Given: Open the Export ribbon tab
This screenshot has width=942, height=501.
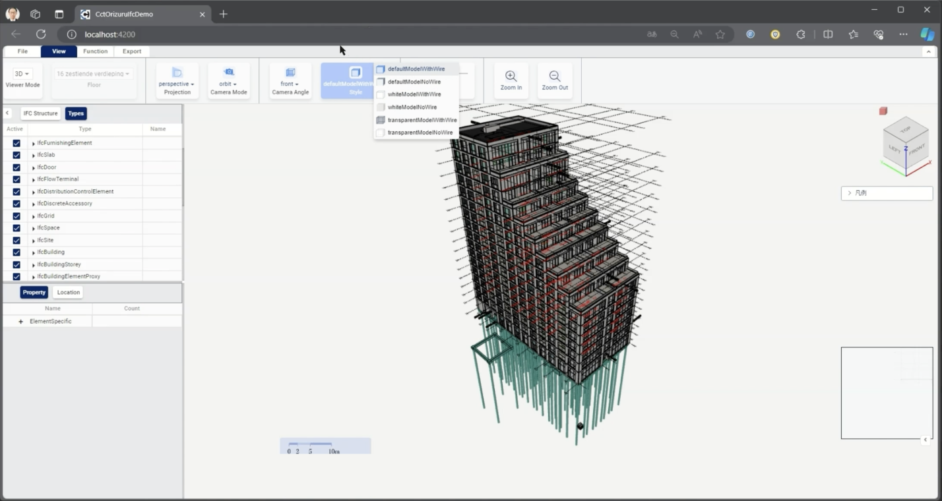Looking at the screenshot, I should tap(132, 51).
